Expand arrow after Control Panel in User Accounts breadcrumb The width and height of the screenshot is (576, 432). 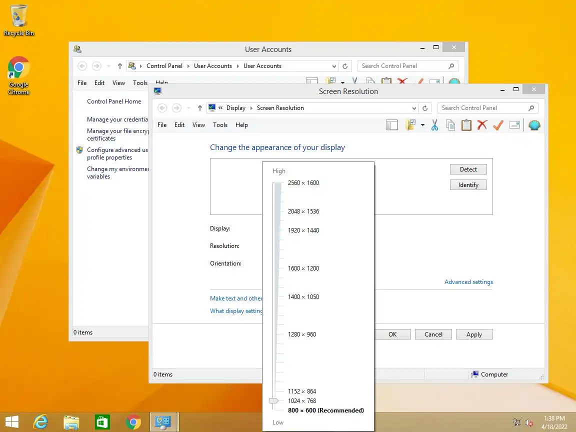pos(188,66)
